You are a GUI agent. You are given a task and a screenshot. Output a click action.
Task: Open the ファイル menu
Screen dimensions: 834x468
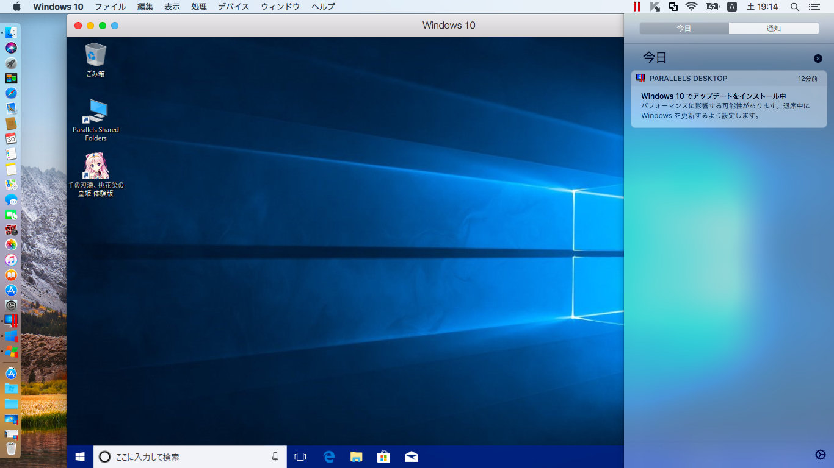pos(111,7)
